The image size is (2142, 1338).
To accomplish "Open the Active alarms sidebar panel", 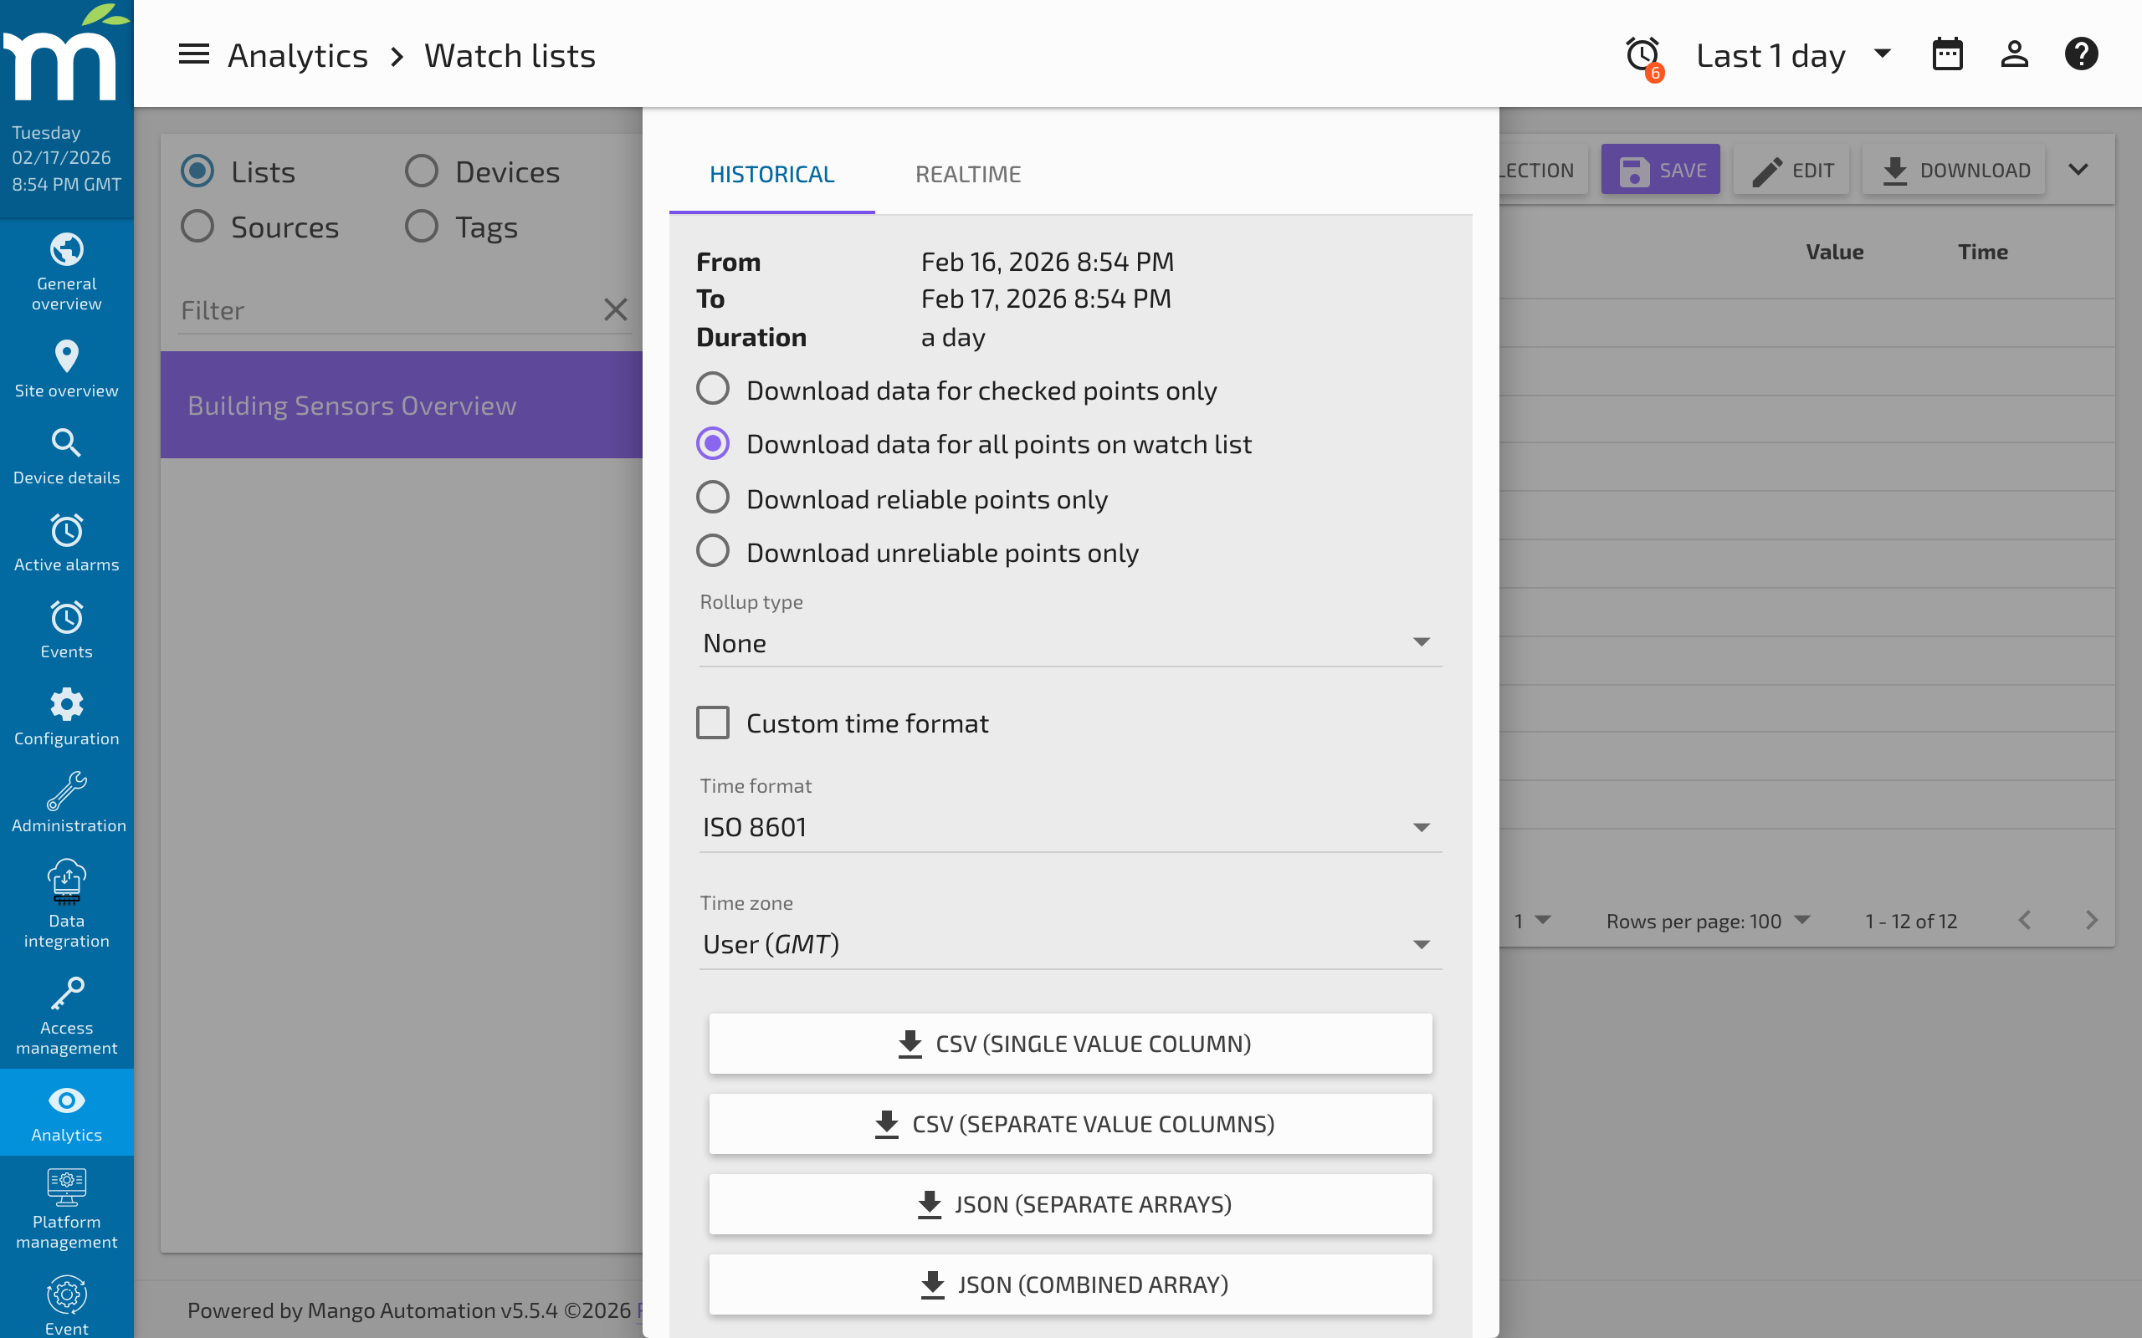I will [x=66, y=542].
